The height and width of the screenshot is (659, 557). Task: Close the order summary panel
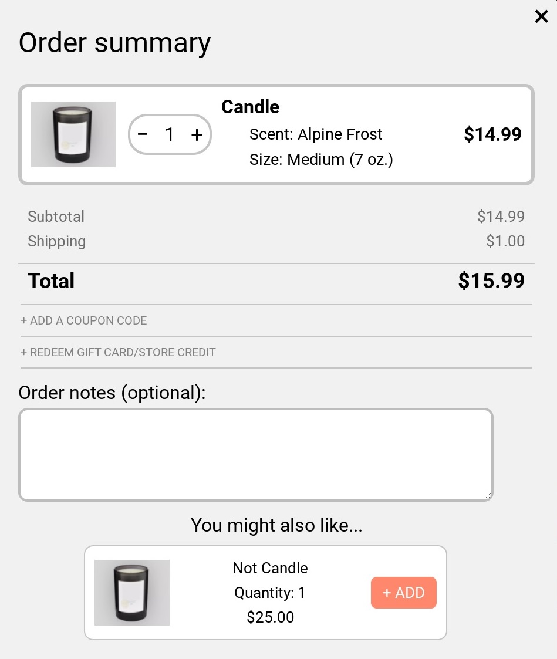[x=541, y=16]
